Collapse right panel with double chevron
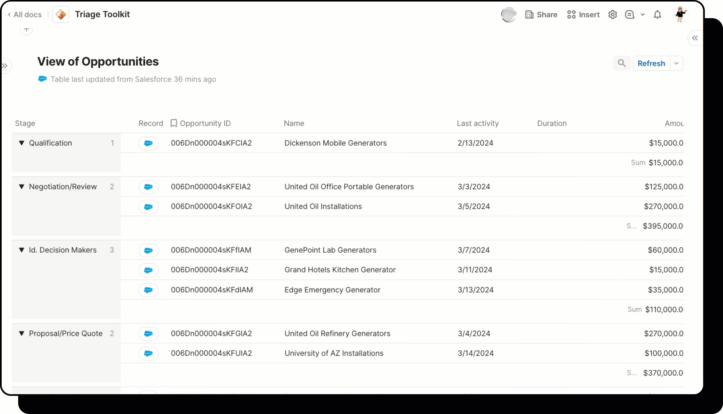This screenshot has width=723, height=414. coord(695,38)
